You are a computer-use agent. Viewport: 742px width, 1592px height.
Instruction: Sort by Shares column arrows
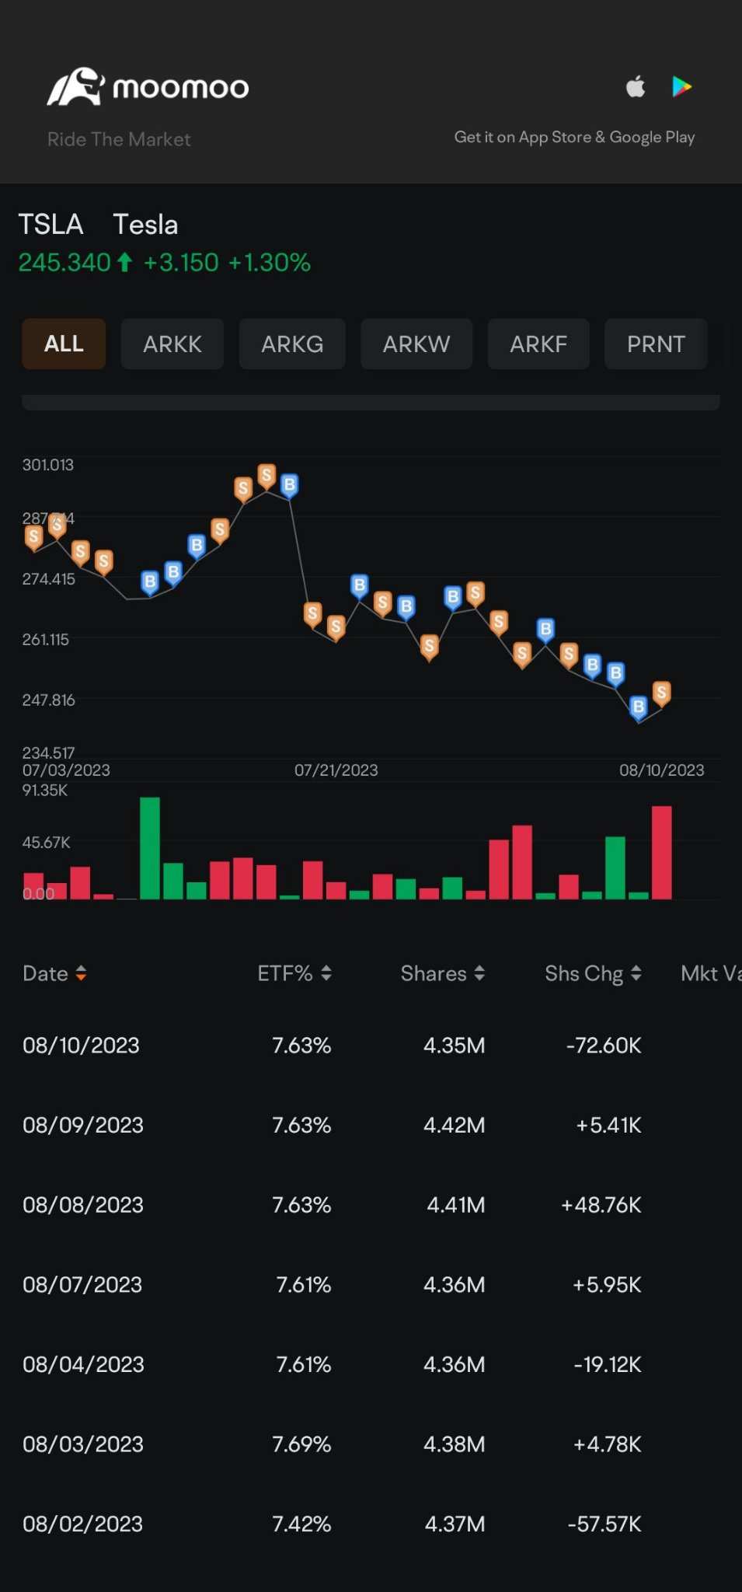click(x=479, y=973)
